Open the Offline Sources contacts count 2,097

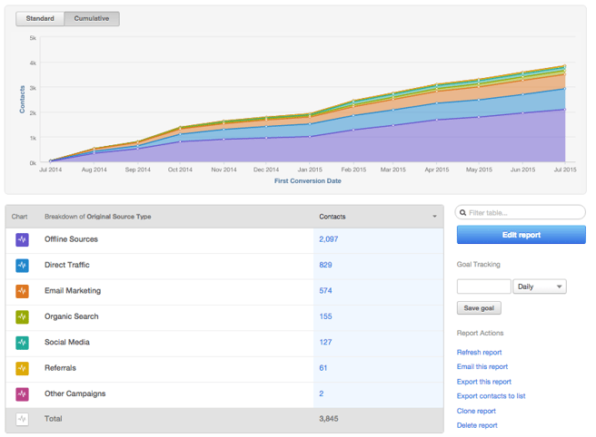pos(329,239)
